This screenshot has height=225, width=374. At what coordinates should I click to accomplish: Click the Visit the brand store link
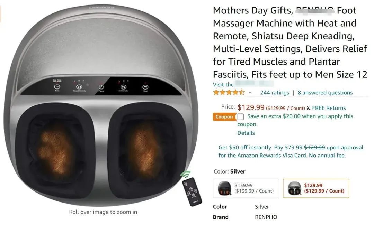243,84
